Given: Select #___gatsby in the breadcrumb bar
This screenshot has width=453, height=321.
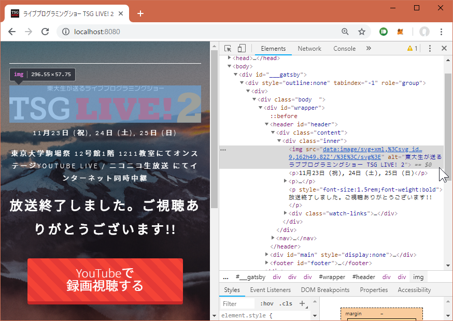Looking at the screenshot, I should (250, 277).
